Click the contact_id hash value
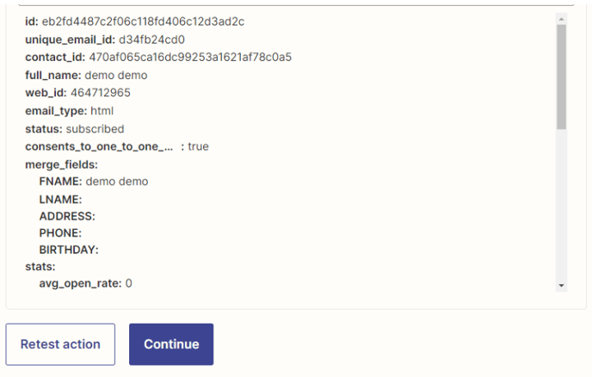 click(190, 57)
